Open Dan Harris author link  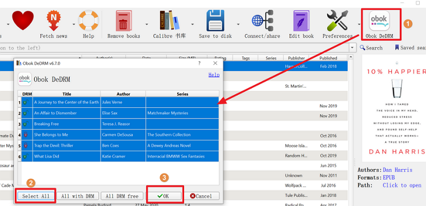398,170
